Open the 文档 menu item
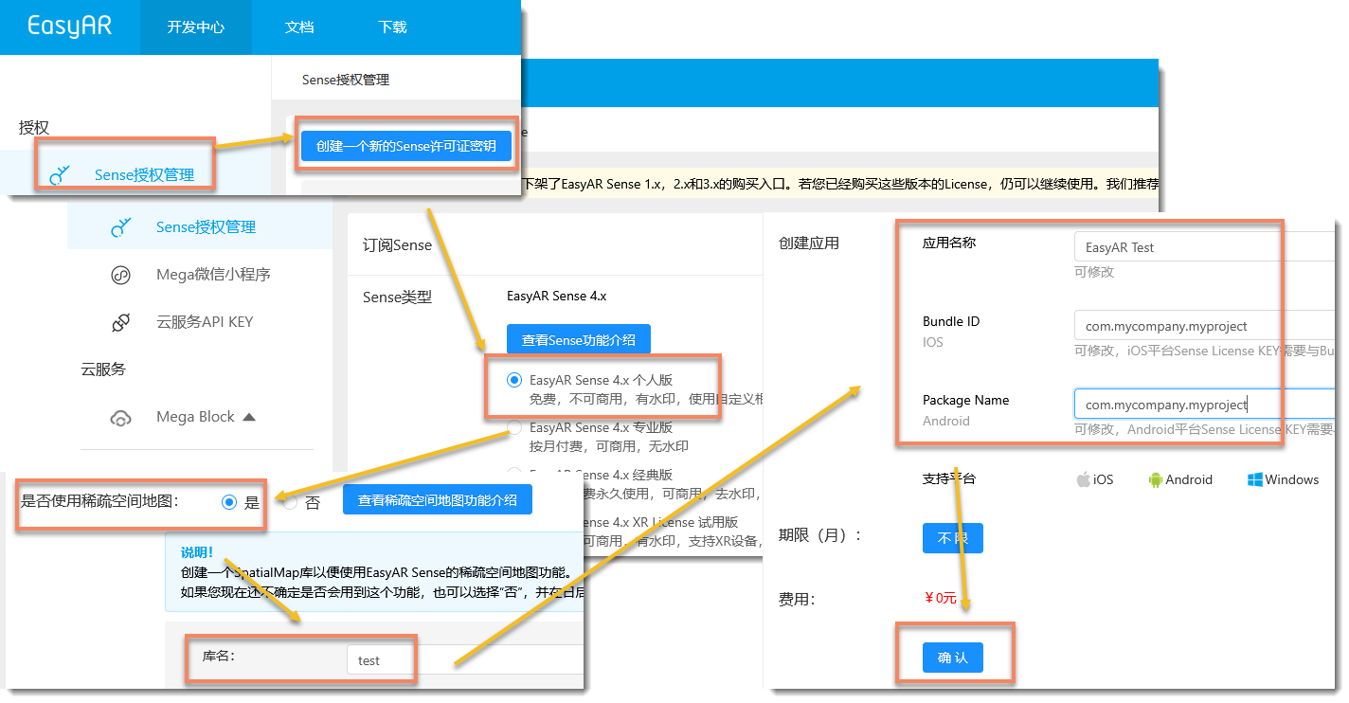The height and width of the screenshot is (703, 1349). click(x=299, y=27)
